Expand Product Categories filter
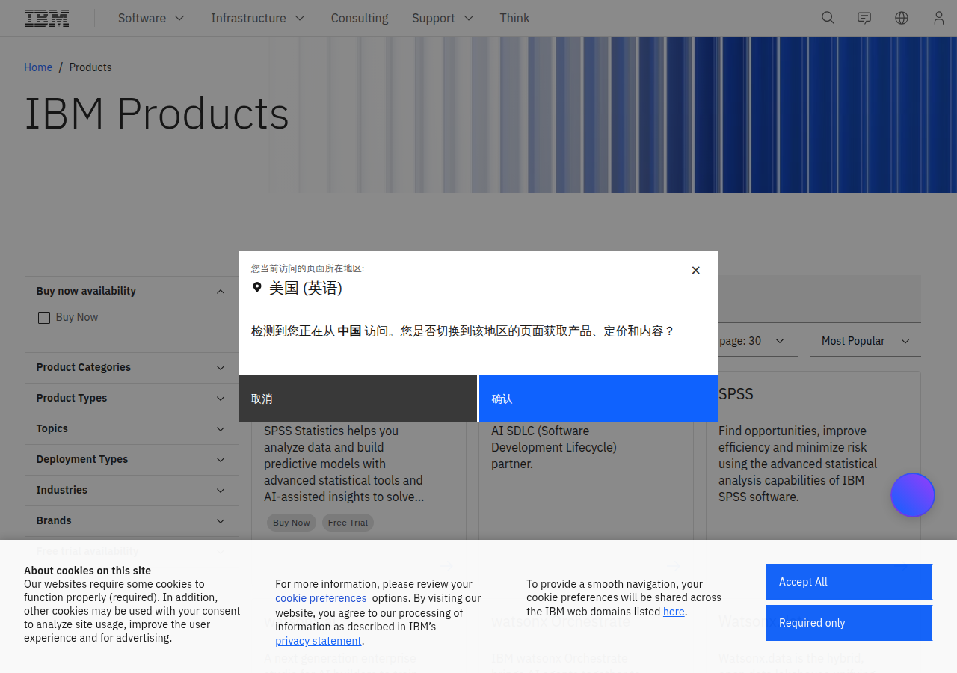The height and width of the screenshot is (673, 957). click(132, 367)
